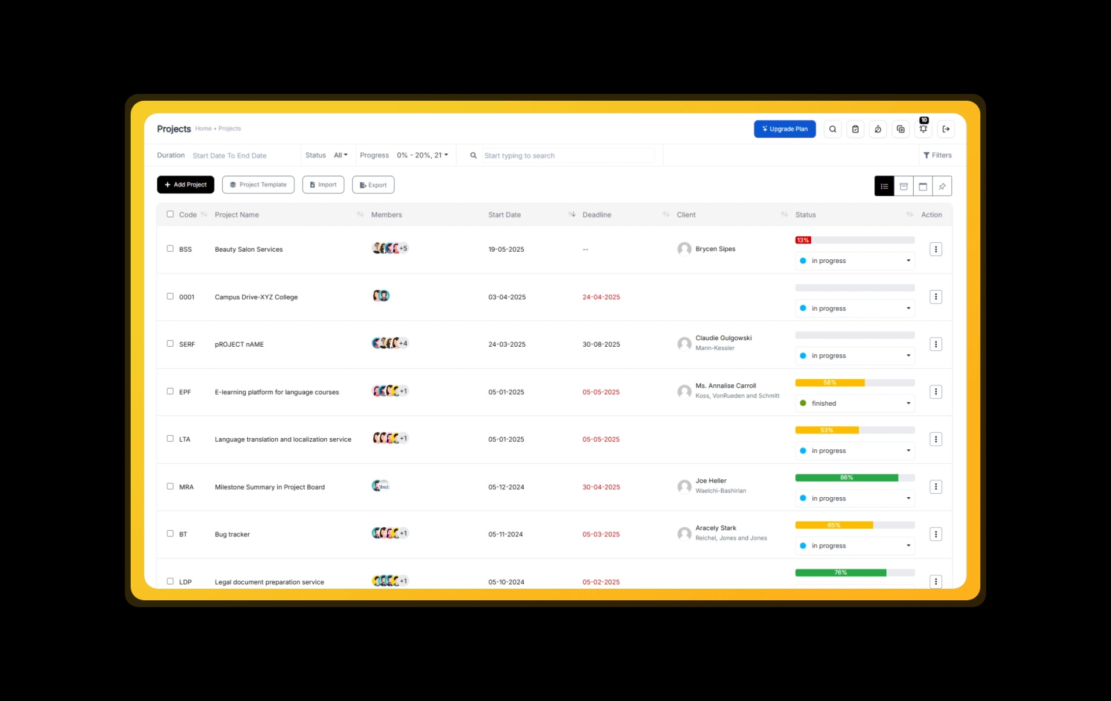Click the clipboard tasks icon in the header
The width and height of the screenshot is (1111, 701).
(855, 129)
